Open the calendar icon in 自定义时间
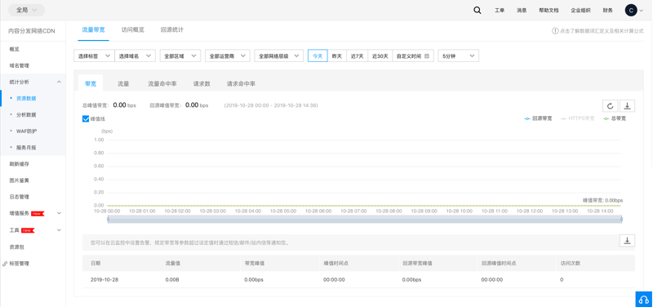653x307 pixels. pyautogui.click(x=427, y=56)
